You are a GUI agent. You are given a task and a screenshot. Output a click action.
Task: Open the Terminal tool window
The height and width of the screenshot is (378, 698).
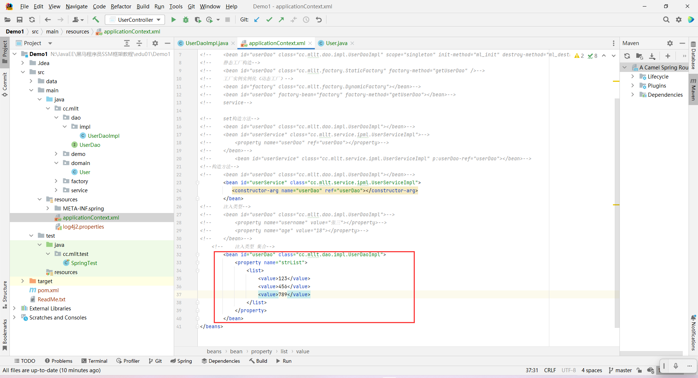[94, 361]
